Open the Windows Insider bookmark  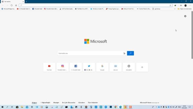coord(97,9)
